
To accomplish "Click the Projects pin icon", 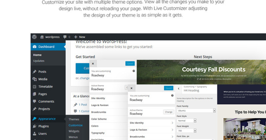I will click(x=35, y=109).
